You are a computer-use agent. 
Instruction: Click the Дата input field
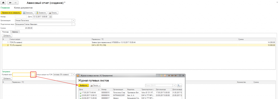click(41, 17)
